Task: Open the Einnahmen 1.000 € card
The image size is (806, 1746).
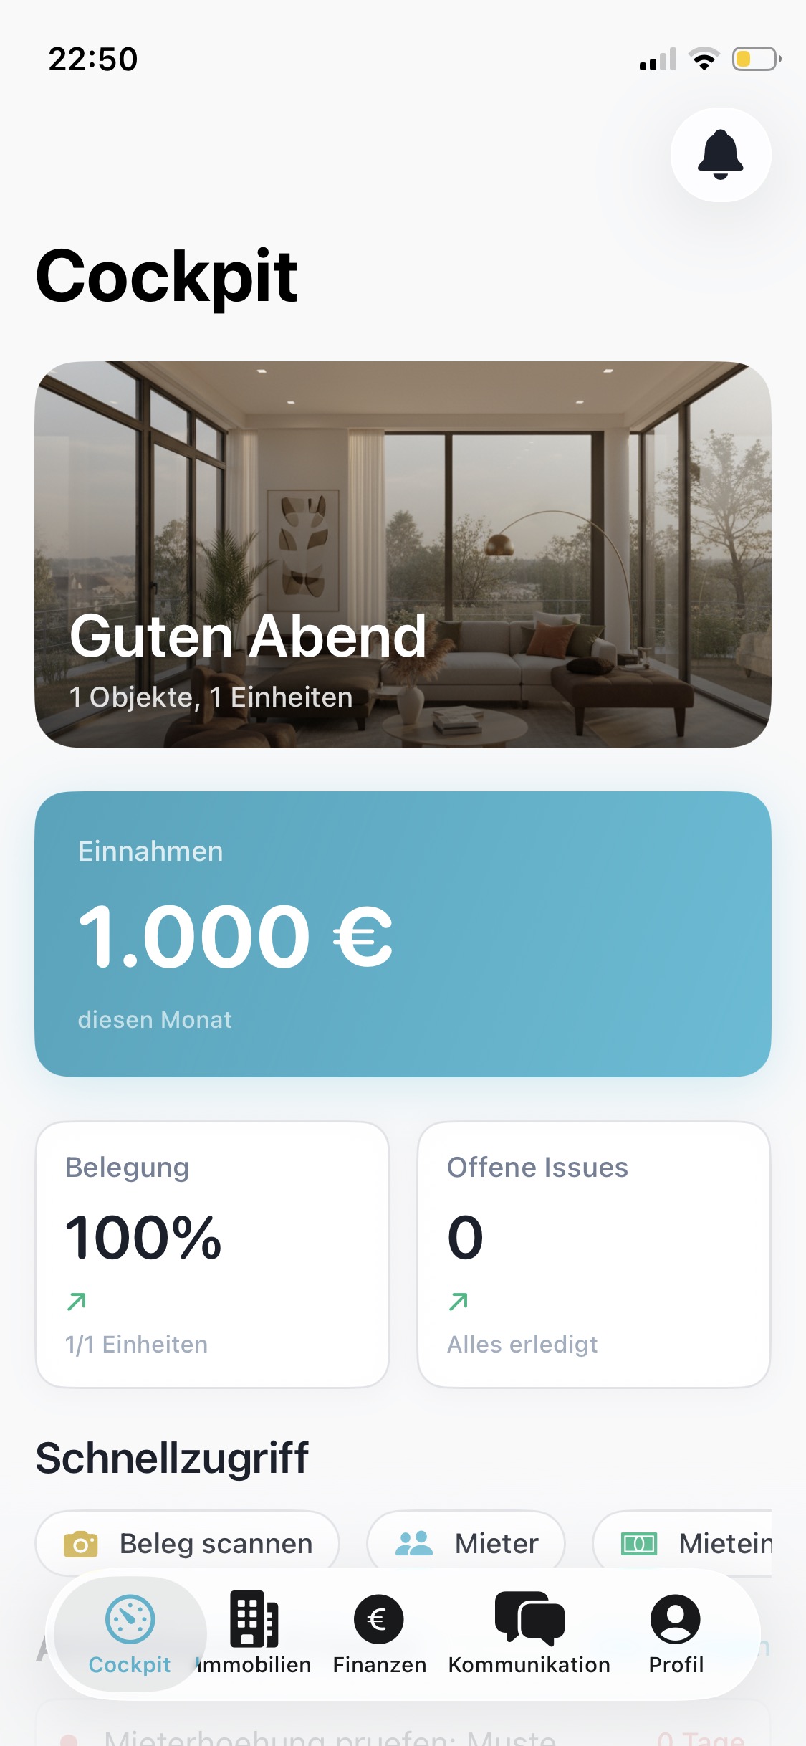Action: point(403,933)
